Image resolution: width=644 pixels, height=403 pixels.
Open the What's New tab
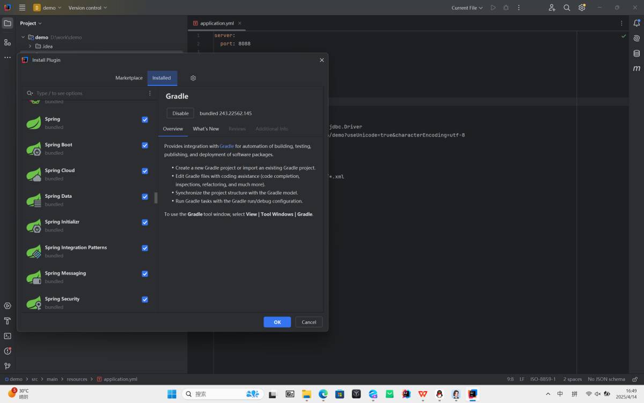(x=206, y=129)
